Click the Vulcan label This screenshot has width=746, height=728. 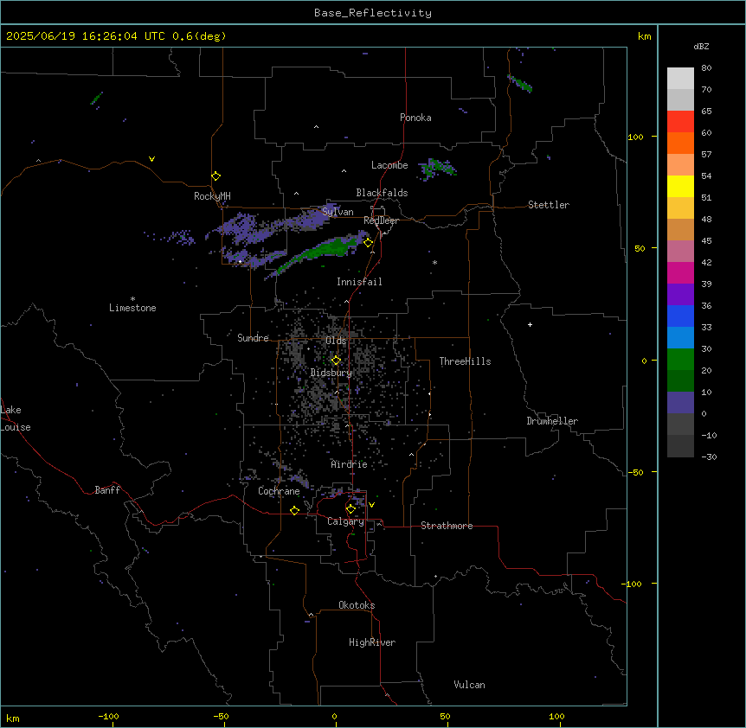469,685
